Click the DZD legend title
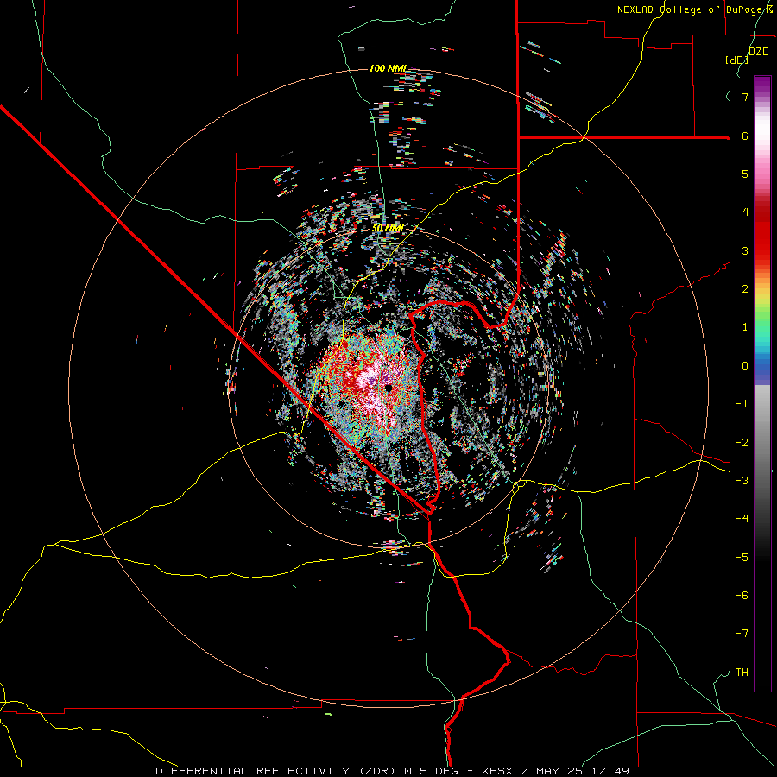Screen dimensions: 777x777 tap(759, 52)
